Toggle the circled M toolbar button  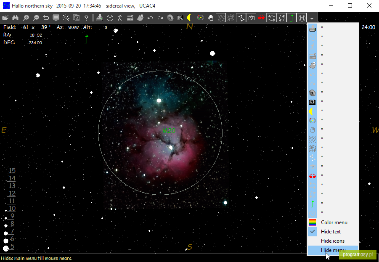point(302,18)
